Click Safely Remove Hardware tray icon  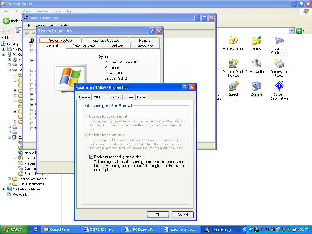click(x=289, y=229)
